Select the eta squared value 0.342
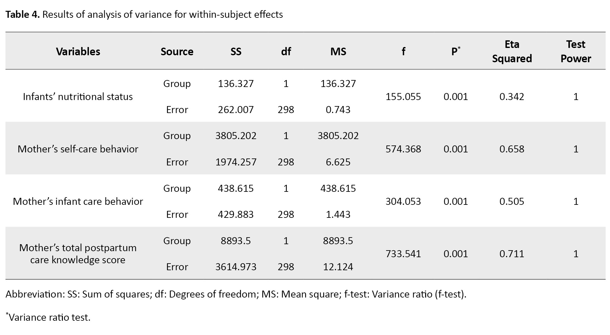 (512, 97)
